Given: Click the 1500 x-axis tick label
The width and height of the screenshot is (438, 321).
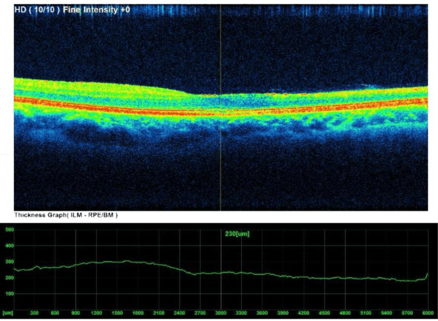Looking at the screenshot, I should pos(117,313).
